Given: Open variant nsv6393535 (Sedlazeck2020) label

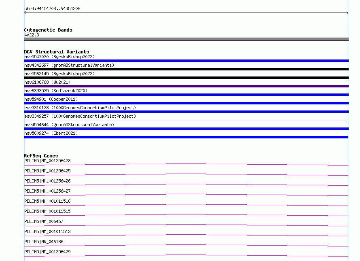Looking at the screenshot, I should (56, 91).
